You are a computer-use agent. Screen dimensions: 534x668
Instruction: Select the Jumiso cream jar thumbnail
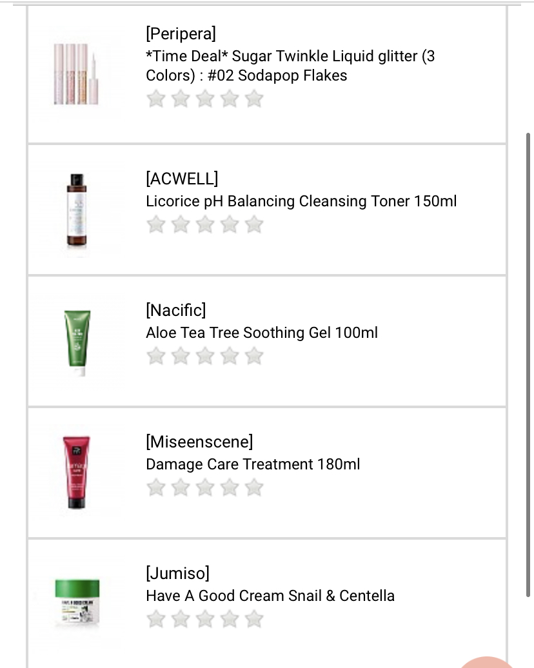point(77,604)
